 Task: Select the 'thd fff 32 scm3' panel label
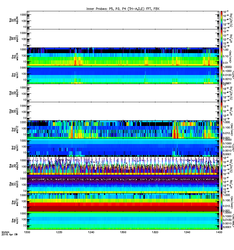(x=14, y=111)
